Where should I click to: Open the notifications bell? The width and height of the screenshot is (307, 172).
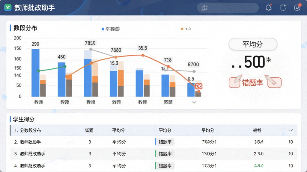click(x=269, y=7)
